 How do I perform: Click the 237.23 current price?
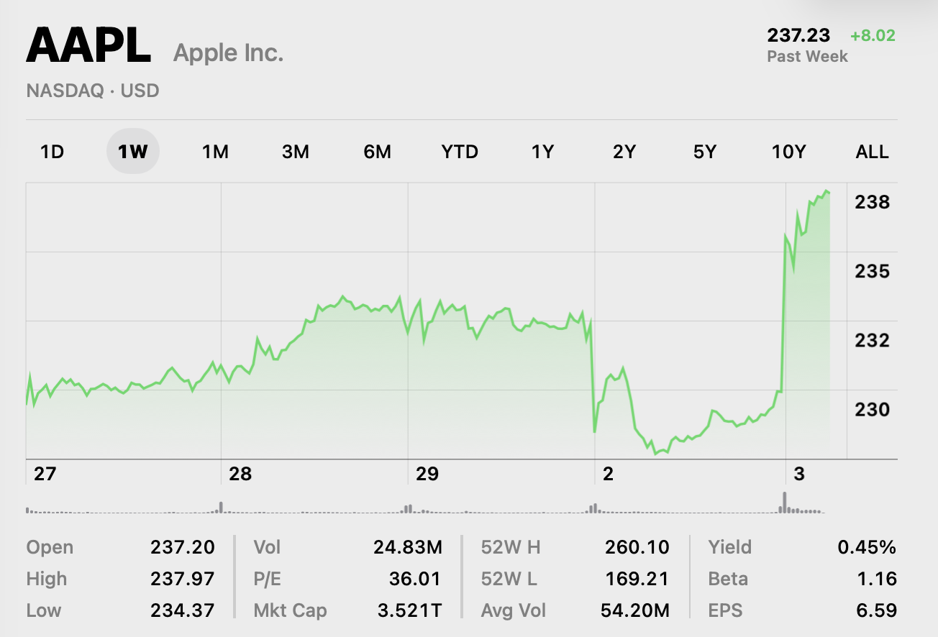[798, 35]
